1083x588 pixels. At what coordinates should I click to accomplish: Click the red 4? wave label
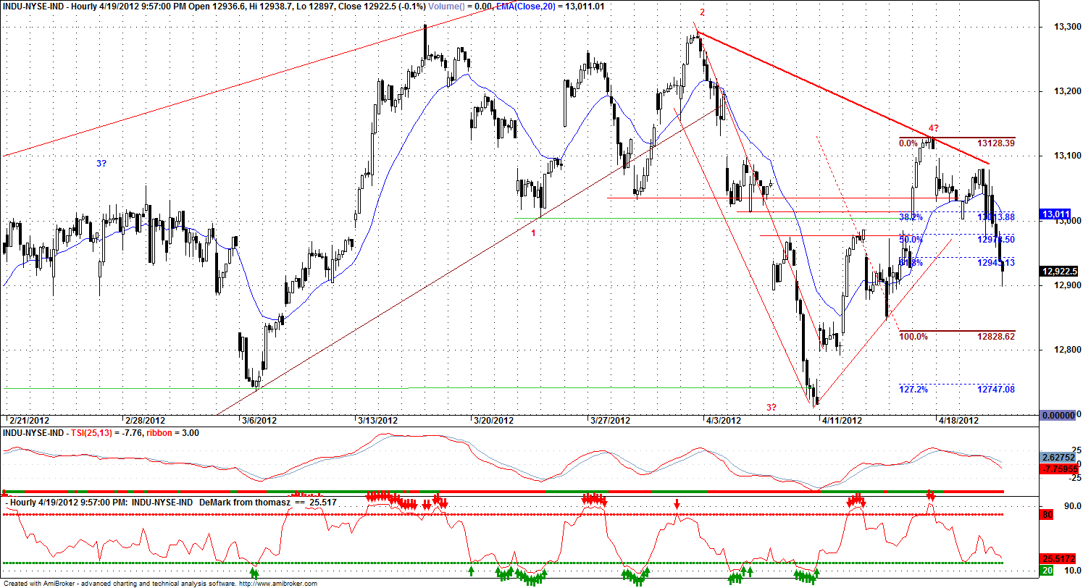[x=933, y=129]
